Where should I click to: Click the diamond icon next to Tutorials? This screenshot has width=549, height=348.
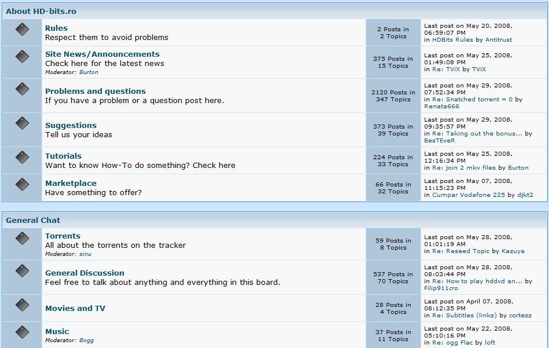click(22, 157)
